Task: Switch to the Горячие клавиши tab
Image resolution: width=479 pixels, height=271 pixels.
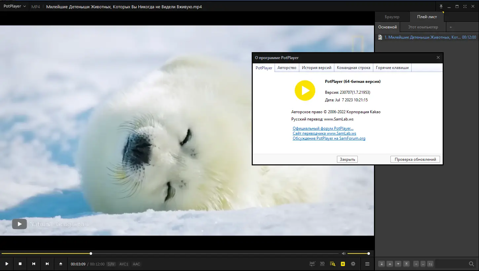Action: click(392, 68)
